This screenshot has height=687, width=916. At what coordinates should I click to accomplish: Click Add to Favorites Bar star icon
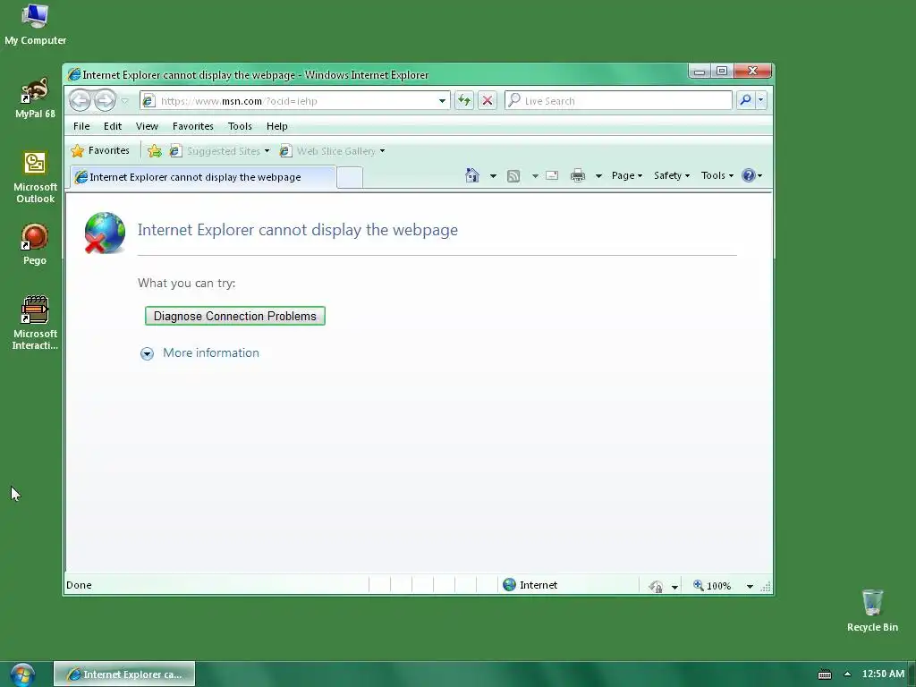click(154, 151)
